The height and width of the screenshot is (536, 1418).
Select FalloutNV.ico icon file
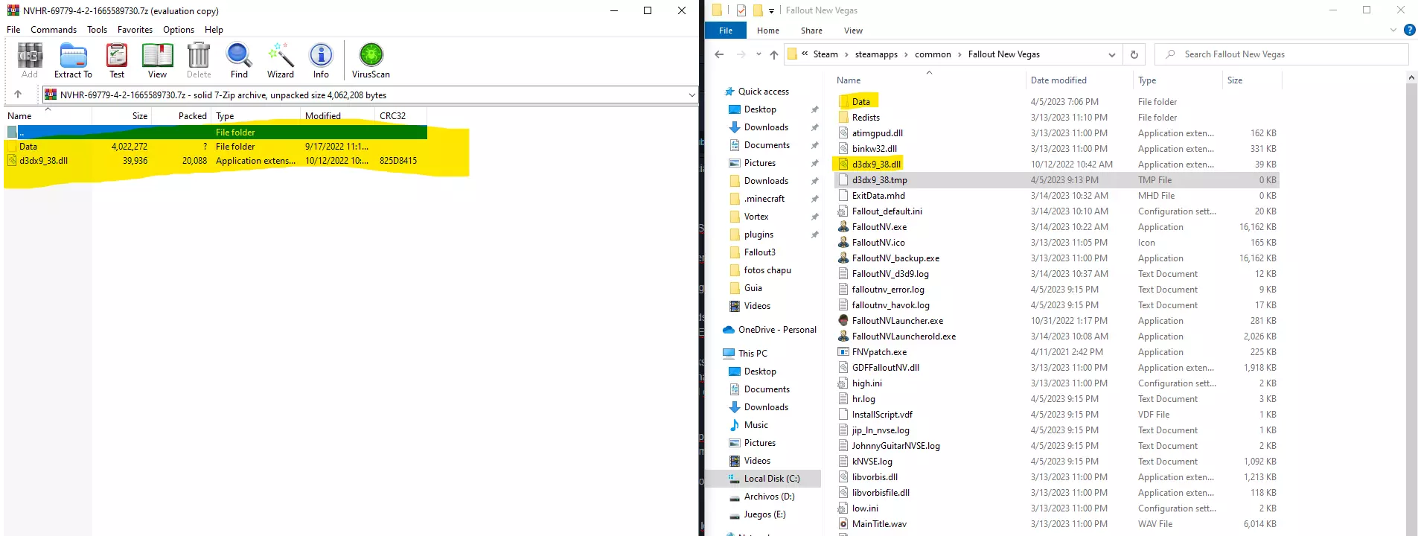pyautogui.click(x=878, y=243)
